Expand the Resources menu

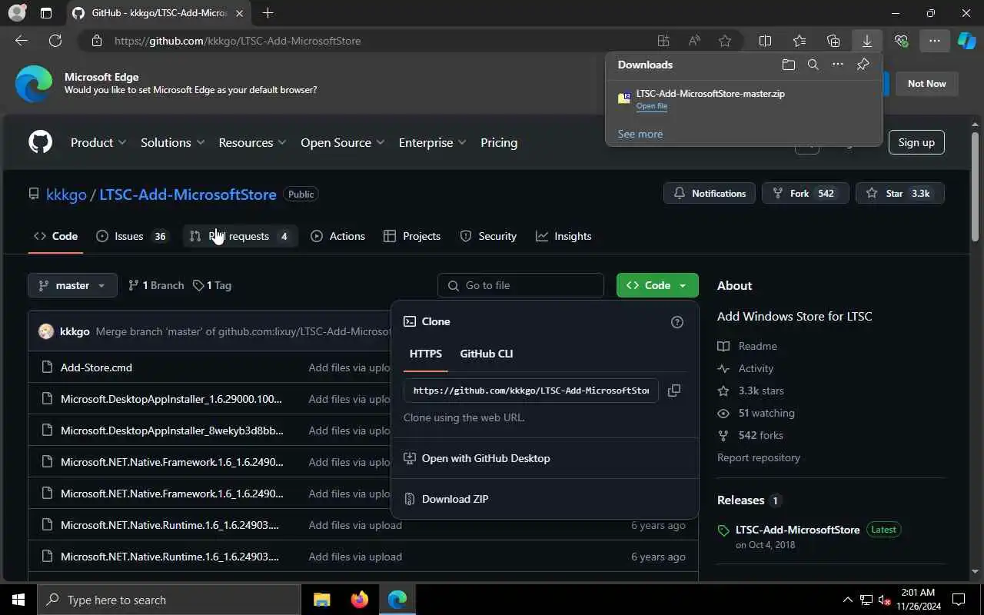[x=252, y=142]
